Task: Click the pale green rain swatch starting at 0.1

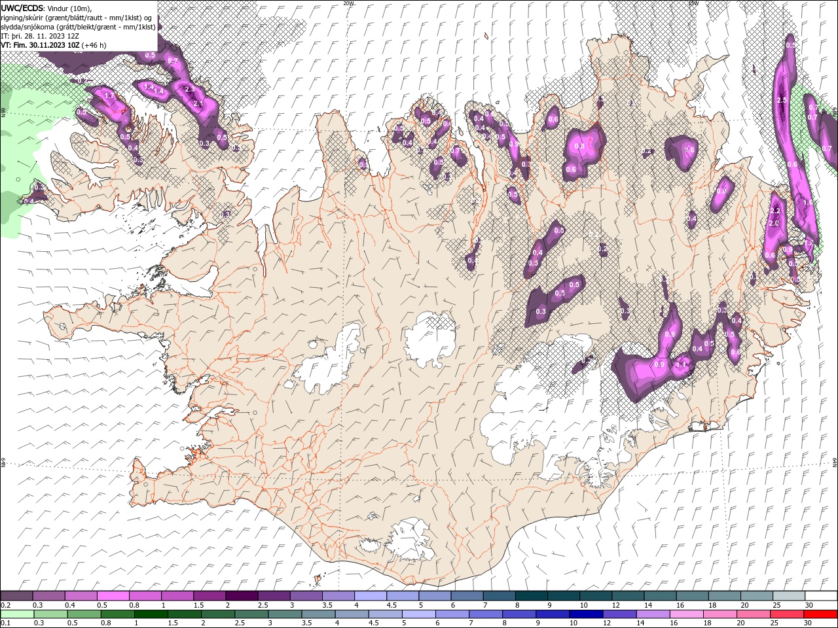Action: [17, 614]
